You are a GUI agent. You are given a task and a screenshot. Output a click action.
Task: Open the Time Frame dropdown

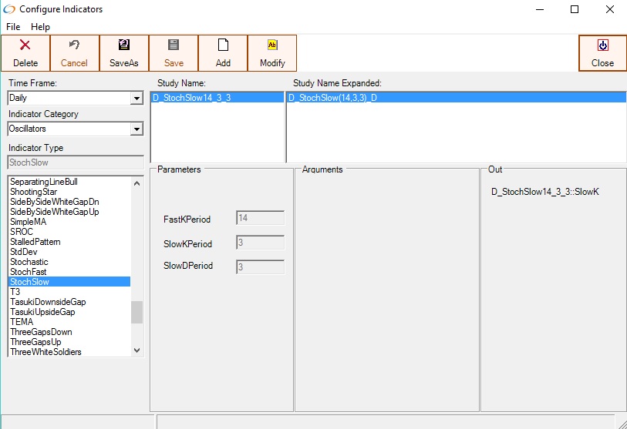coord(137,99)
